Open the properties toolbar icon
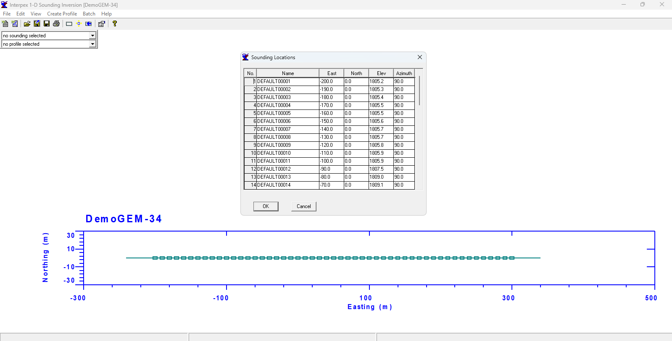The height and width of the screenshot is (341, 672). point(101,24)
